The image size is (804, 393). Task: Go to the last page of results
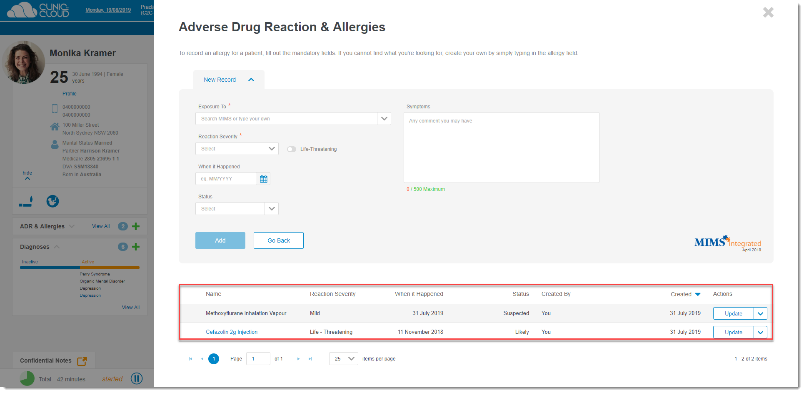click(x=310, y=359)
